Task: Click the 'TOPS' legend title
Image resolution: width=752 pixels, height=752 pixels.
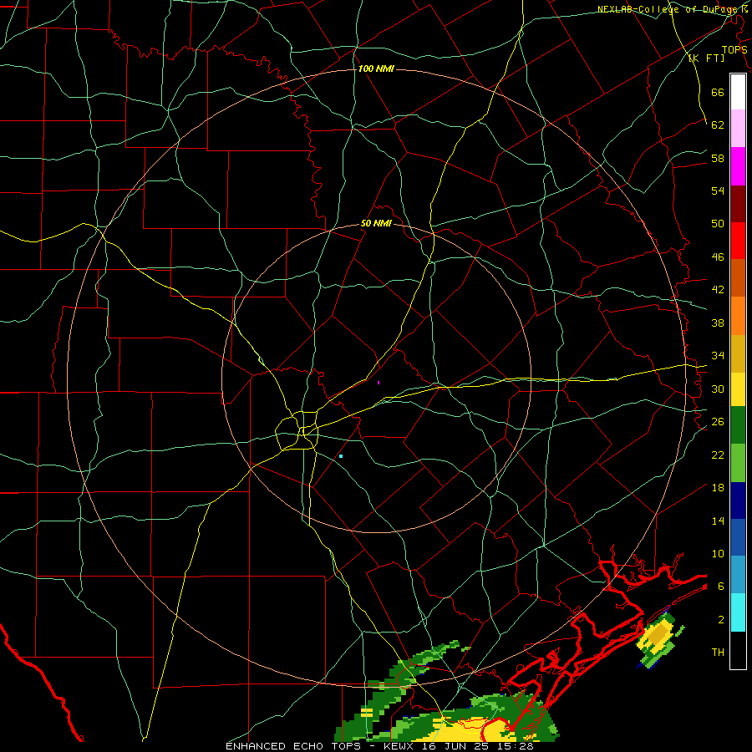Action: coord(734,50)
